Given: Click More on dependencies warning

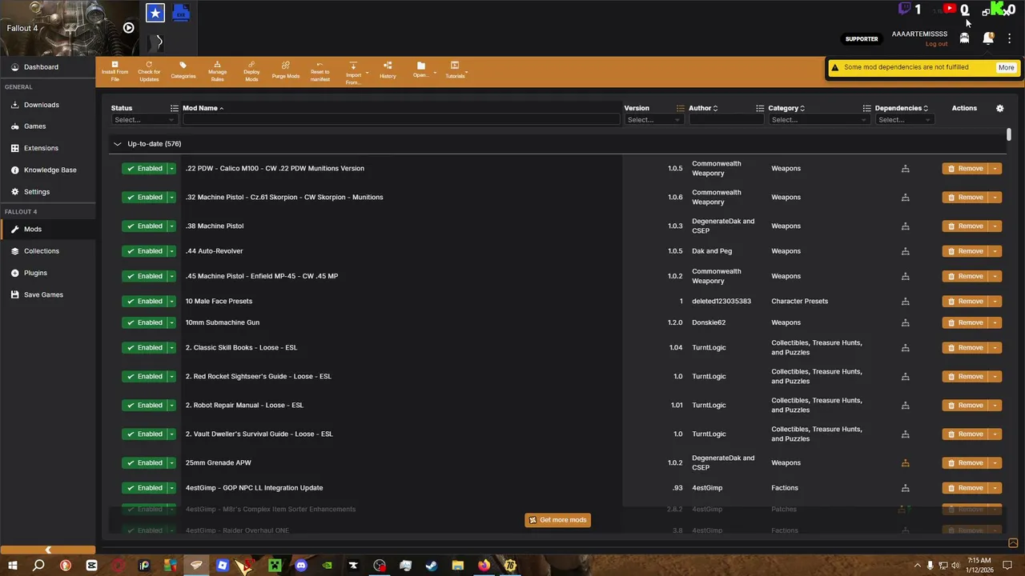Looking at the screenshot, I should pos(1006,68).
